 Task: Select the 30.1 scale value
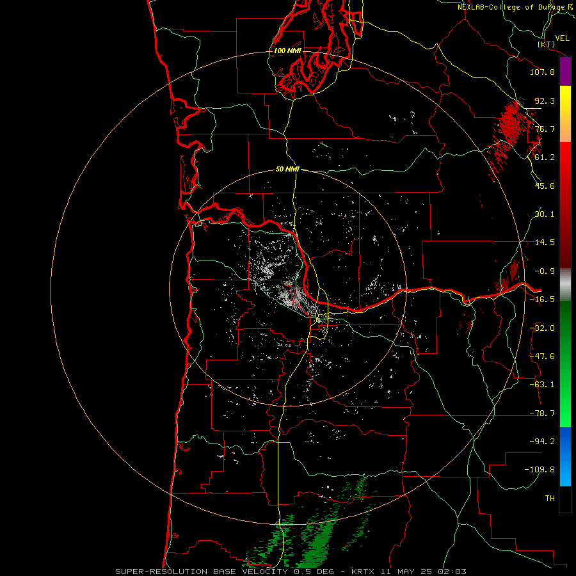(545, 214)
